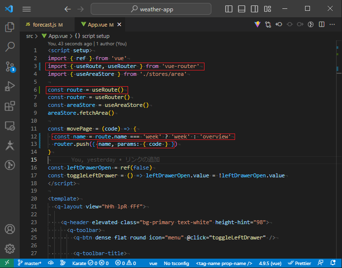Click 'useRouter' on line 3
342x268 pixels.
(x=122, y=66)
